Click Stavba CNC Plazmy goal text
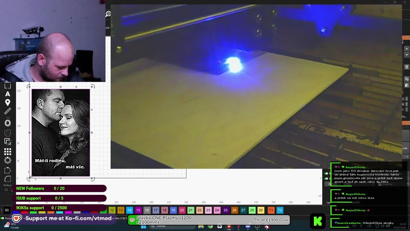Viewport: 410px width, 231px height. point(164,220)
